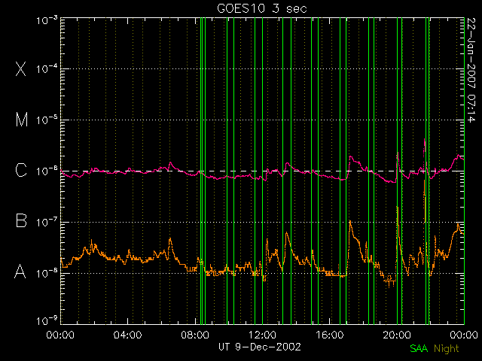Click the X flare class label

tap(21, 68)
